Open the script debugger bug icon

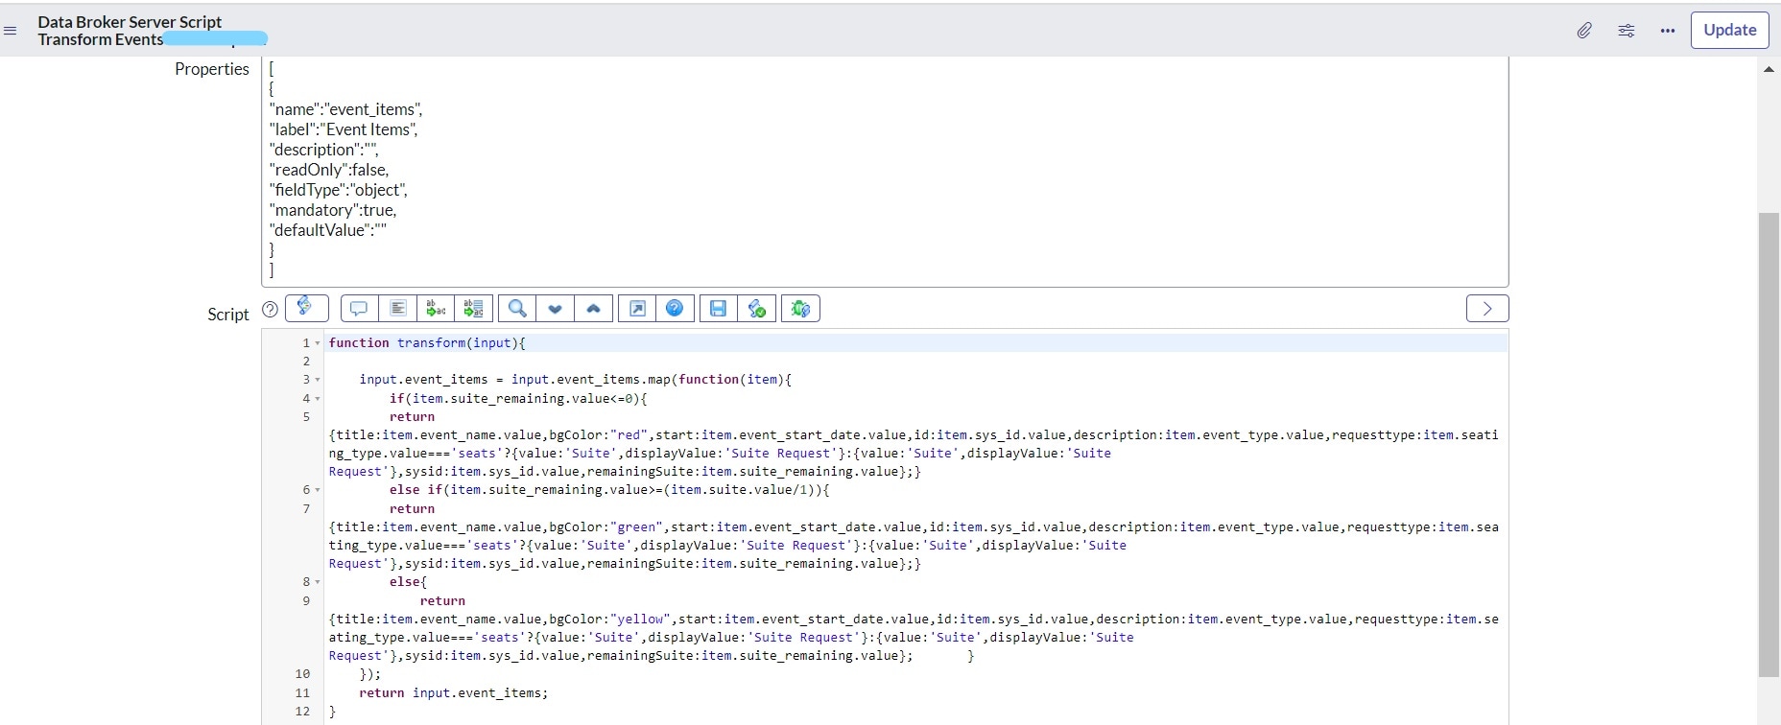click(x=800, y=309)
